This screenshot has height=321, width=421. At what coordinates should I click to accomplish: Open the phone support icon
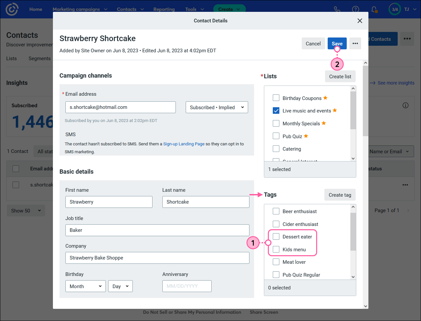[337, 9]
